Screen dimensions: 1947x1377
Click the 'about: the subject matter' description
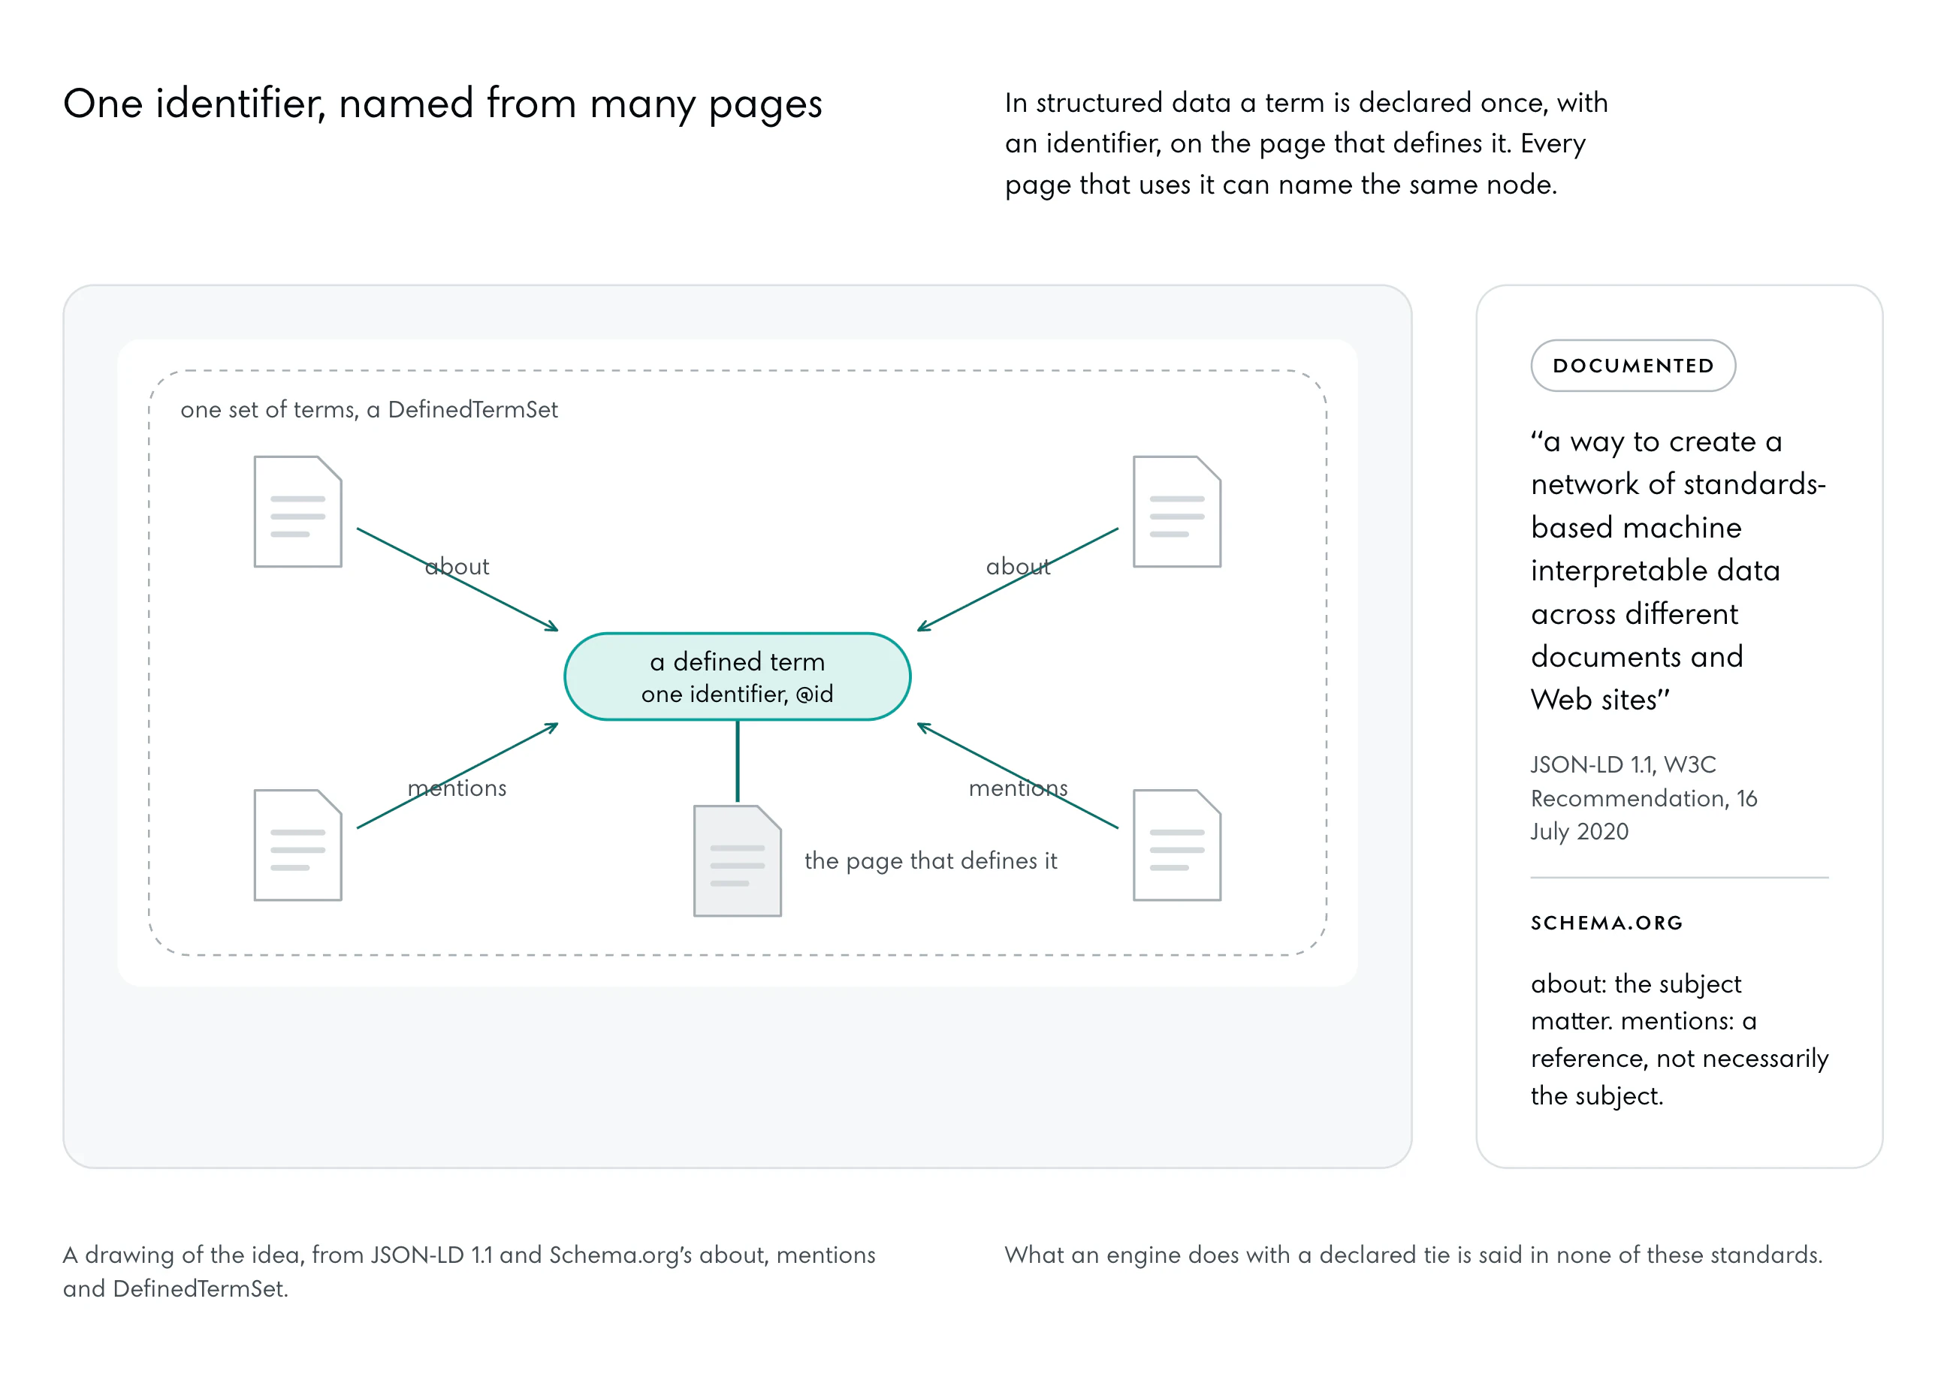tap(1680, 1040)
